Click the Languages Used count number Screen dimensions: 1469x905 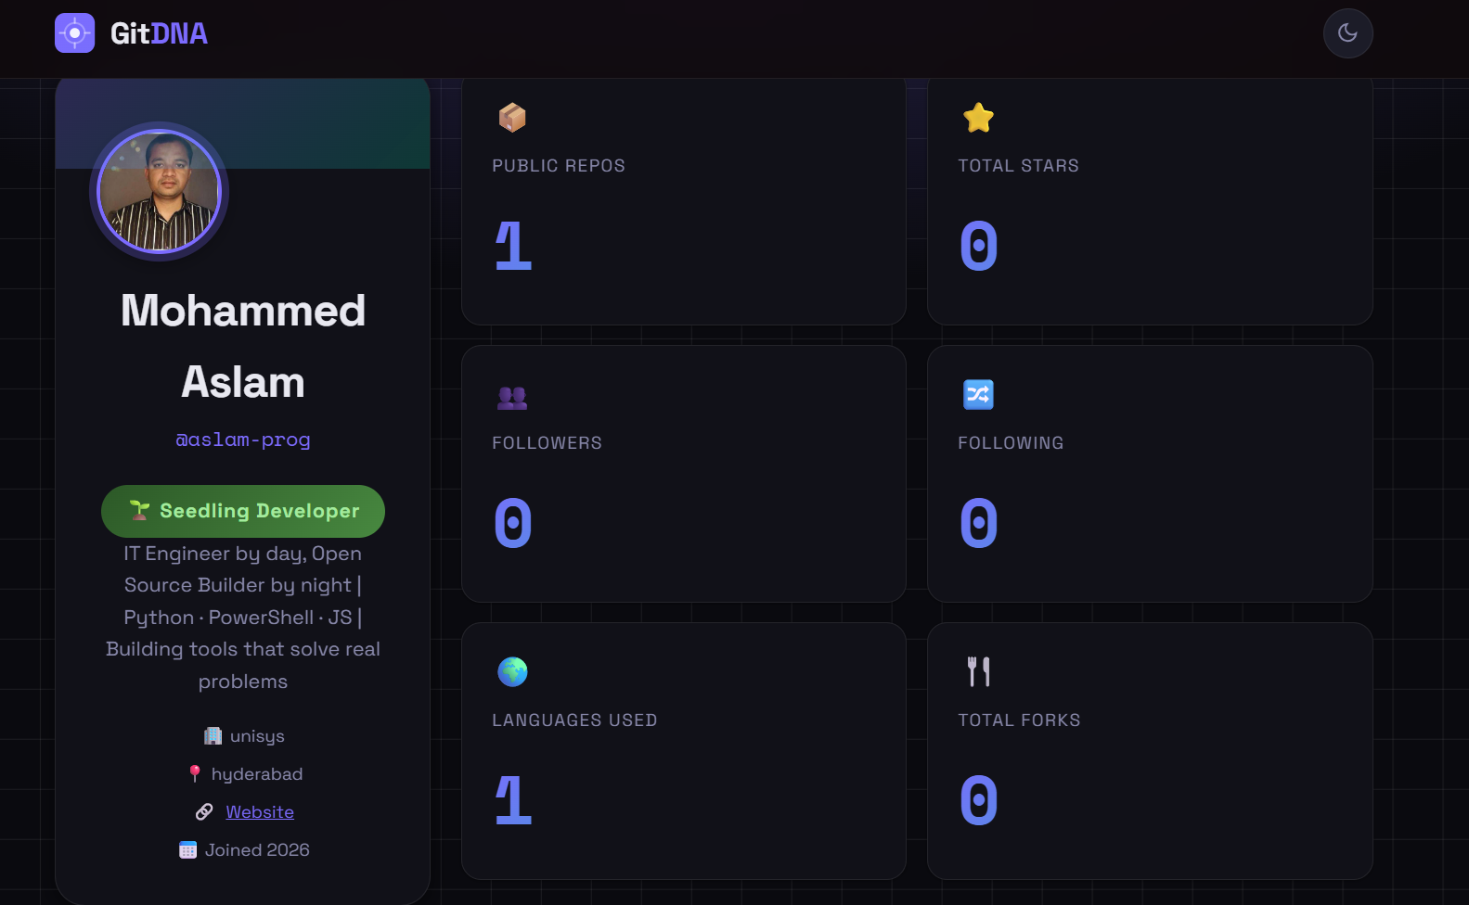513,800
